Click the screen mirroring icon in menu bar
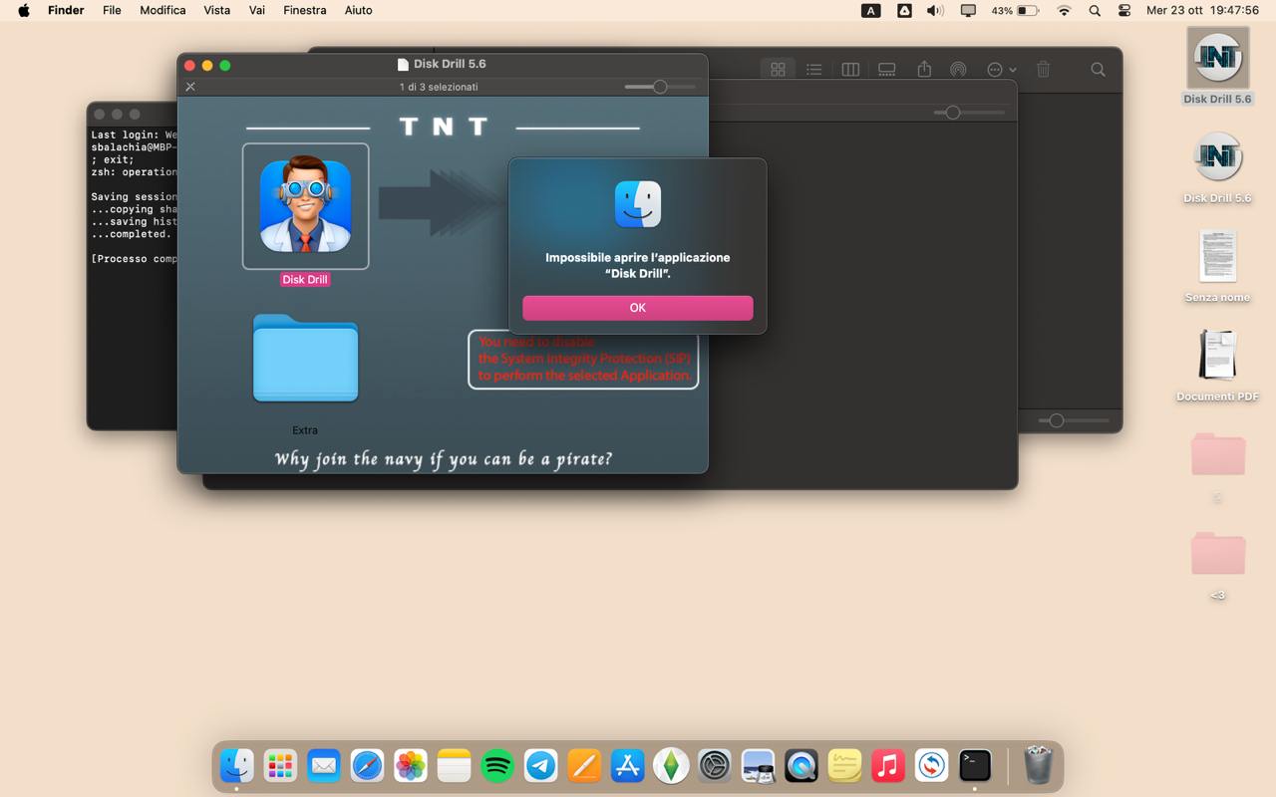The image size is (1276, 797). tap(968, 11)
